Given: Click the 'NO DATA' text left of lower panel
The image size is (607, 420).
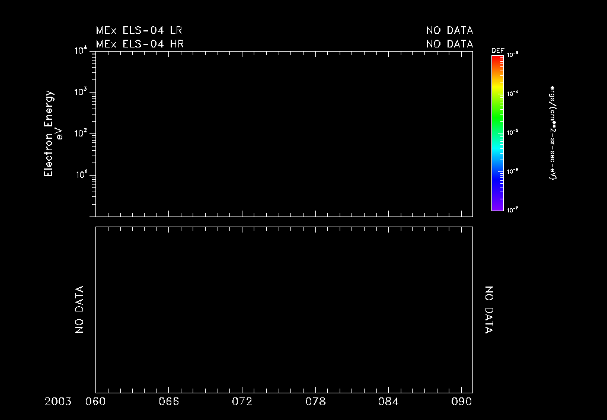Looking at the screenshot, I should pyautogui.click(x=79, y=310).
